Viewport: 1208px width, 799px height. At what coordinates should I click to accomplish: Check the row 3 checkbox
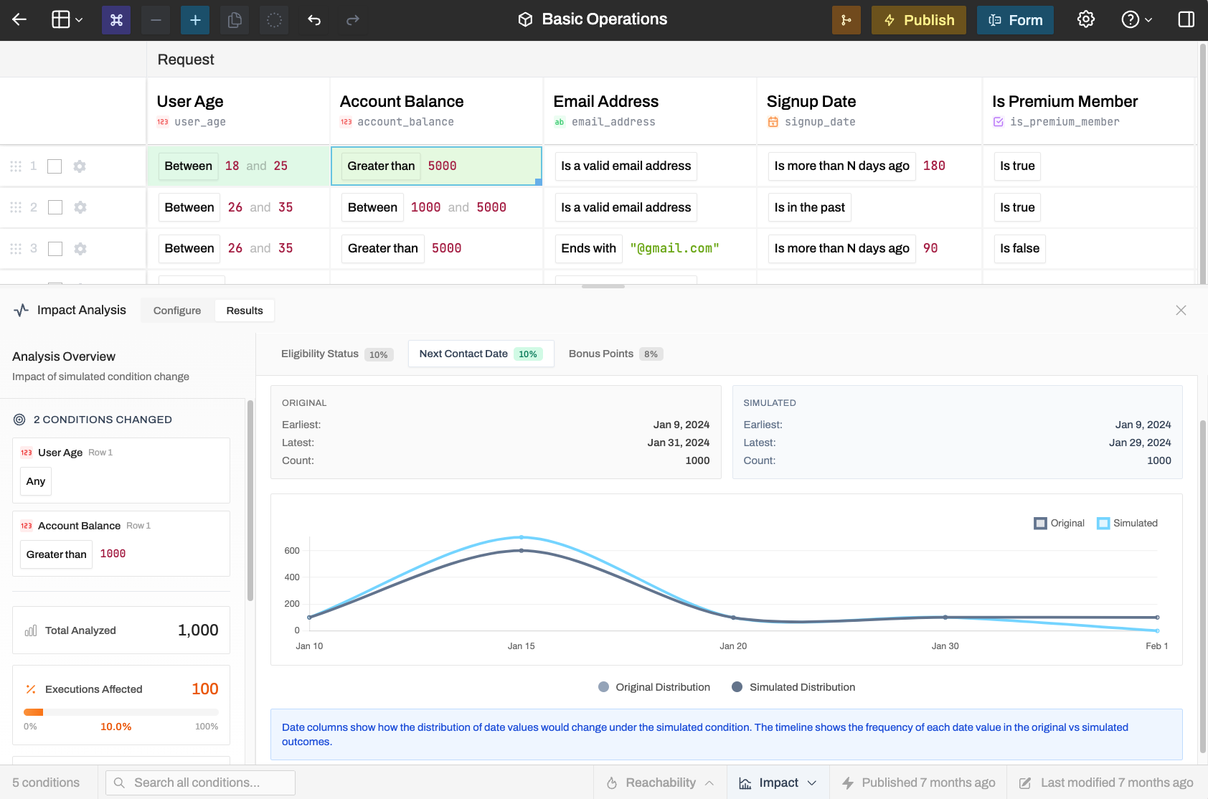coord(55,249)
